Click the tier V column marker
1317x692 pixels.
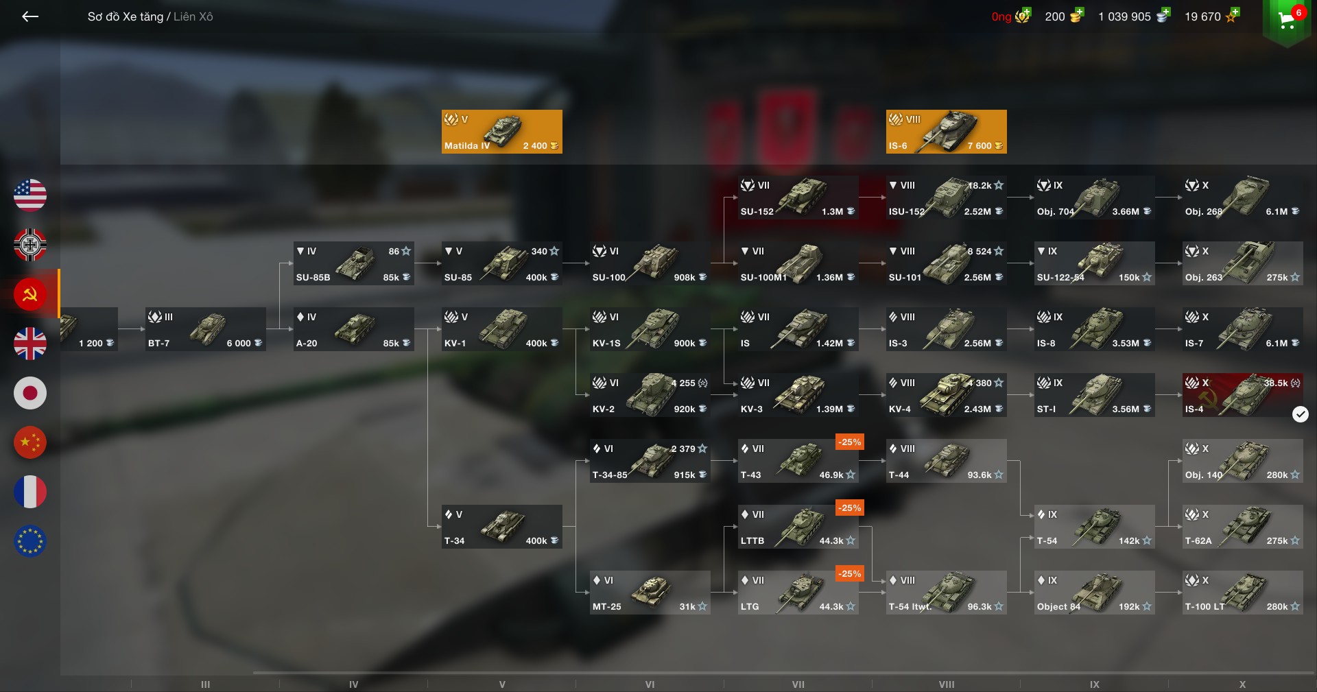(x=502, y=684)
